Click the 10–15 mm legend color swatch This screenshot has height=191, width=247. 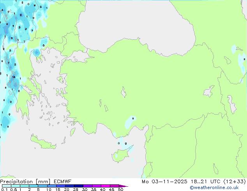[x=51, y=186]
